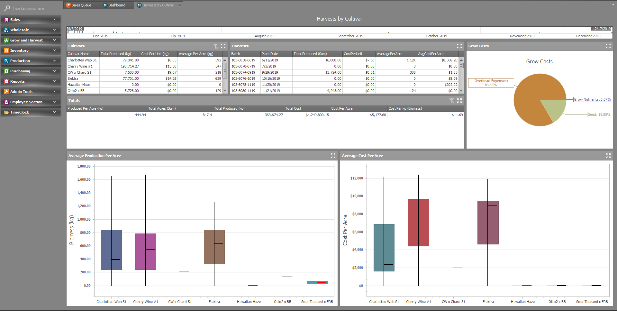Maximize the Average Cost Per Acre chart
The image size is (617, 311).
608,156
